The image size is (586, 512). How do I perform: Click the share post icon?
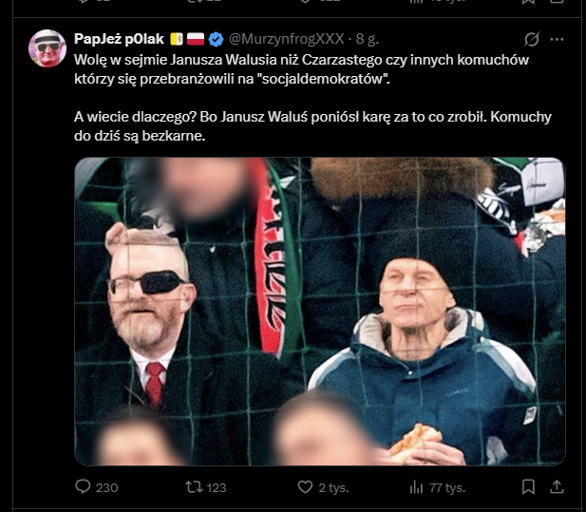click(x=558, y=487)
